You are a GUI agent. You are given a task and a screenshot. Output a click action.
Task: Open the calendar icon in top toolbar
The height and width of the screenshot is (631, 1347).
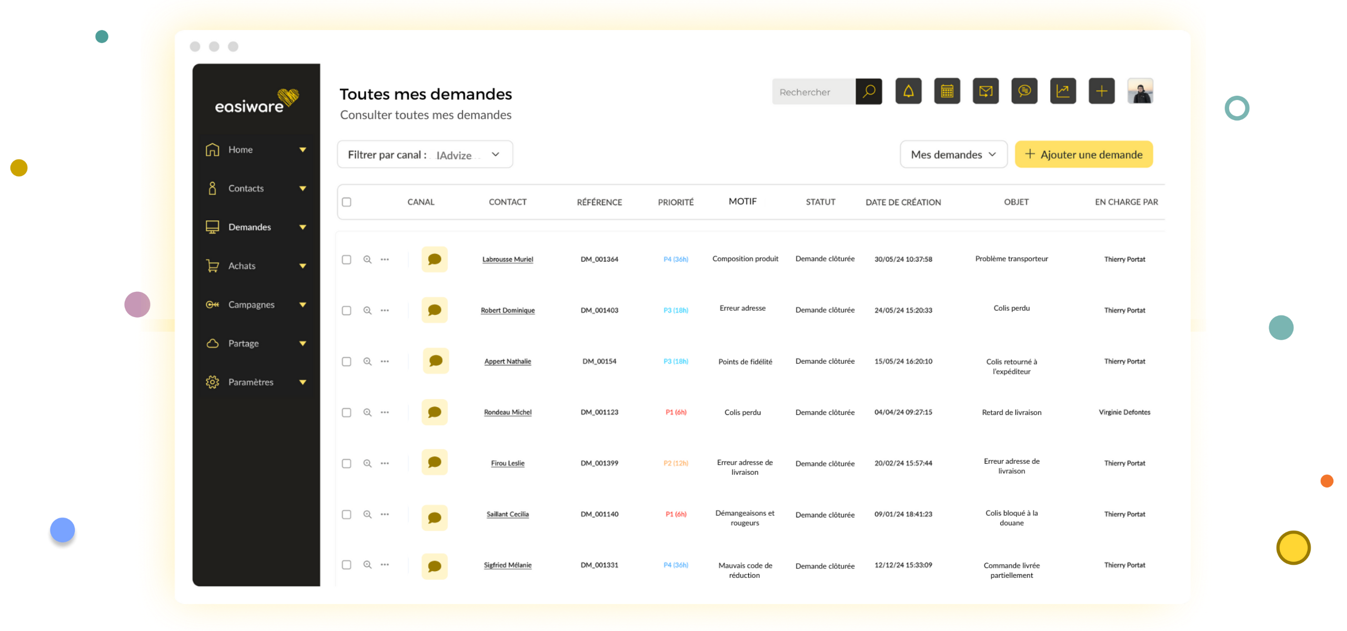tap(947, 91)
